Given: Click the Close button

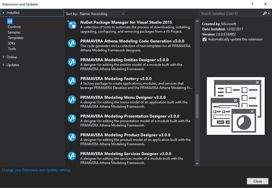Looking at the screenshot, I should point(258,181).
